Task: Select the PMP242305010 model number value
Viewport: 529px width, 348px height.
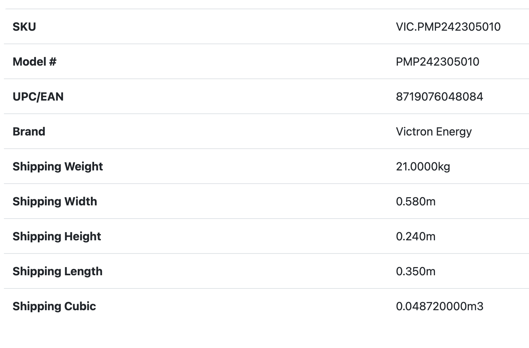Action: [437, 62]
